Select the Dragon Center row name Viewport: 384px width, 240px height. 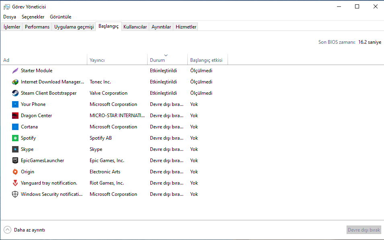click(x=36, y=116)
